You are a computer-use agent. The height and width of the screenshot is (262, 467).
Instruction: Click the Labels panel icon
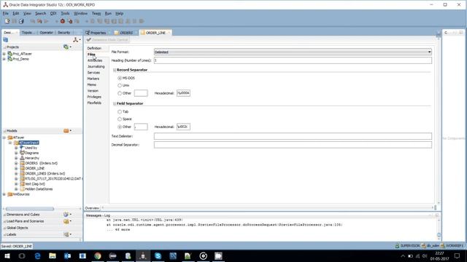(x=66, y=234)
